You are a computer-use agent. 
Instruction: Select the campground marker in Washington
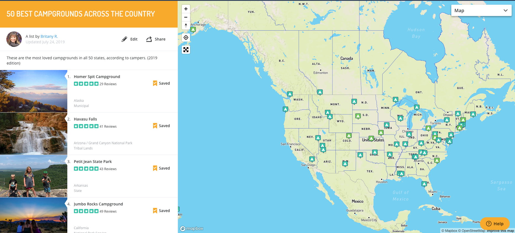[290, 94]
